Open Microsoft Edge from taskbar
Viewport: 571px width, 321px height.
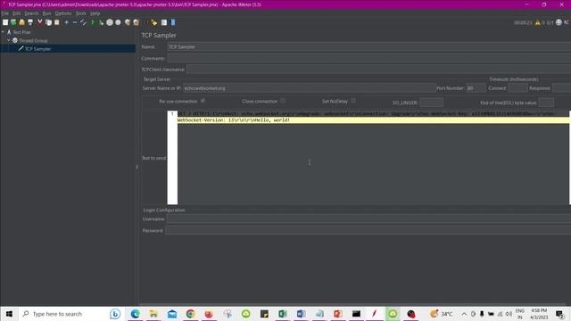pos(135,314)
